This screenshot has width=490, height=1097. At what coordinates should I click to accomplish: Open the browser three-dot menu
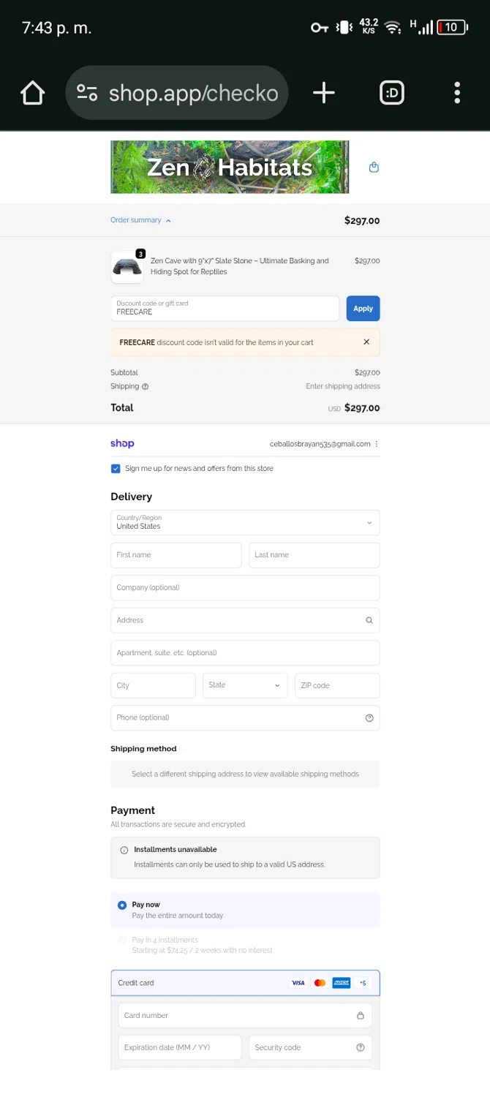(457, 93)
